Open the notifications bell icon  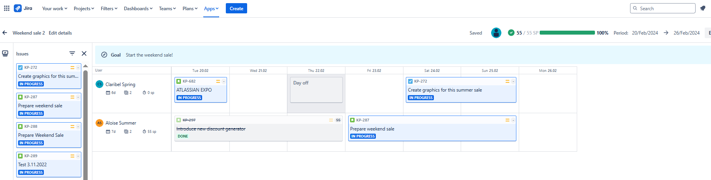[703, 8]
